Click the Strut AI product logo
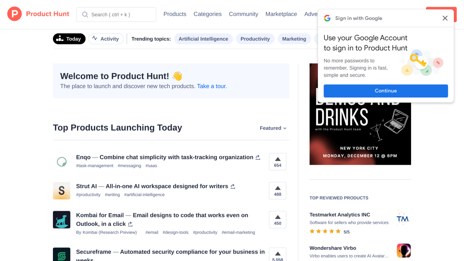 pyautogui.click(x=61, y=191)
